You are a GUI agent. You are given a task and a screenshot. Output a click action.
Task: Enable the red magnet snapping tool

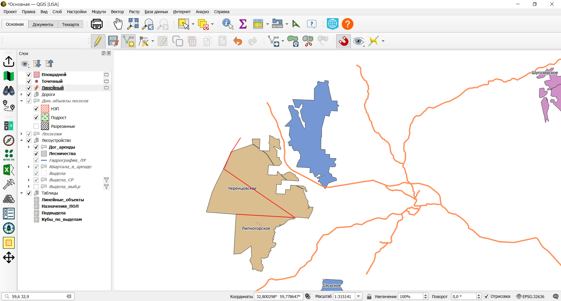(x=343, y=41)
